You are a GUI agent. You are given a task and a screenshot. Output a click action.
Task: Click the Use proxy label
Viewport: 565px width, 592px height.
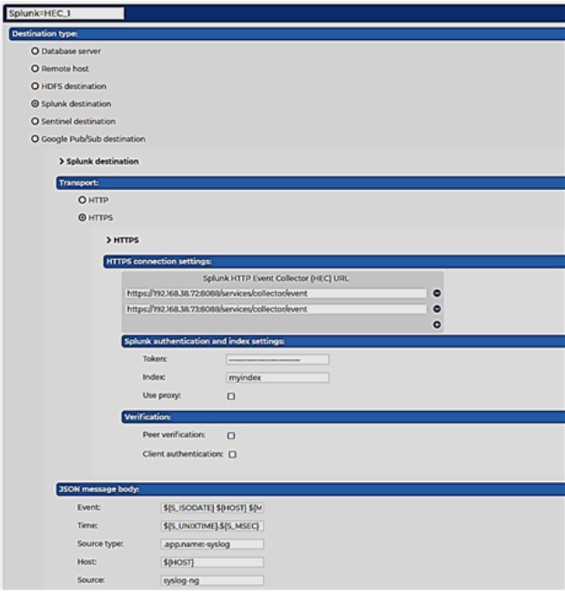162,396
